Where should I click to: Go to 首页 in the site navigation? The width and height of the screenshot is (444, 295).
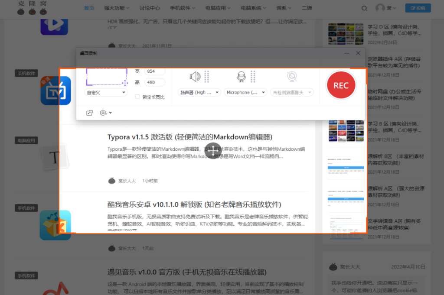(x=89, y=8)
